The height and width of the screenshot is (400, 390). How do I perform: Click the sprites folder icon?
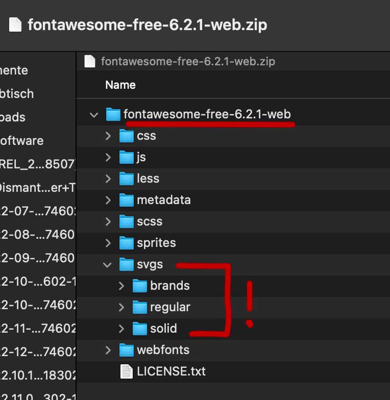coord(127,243)
